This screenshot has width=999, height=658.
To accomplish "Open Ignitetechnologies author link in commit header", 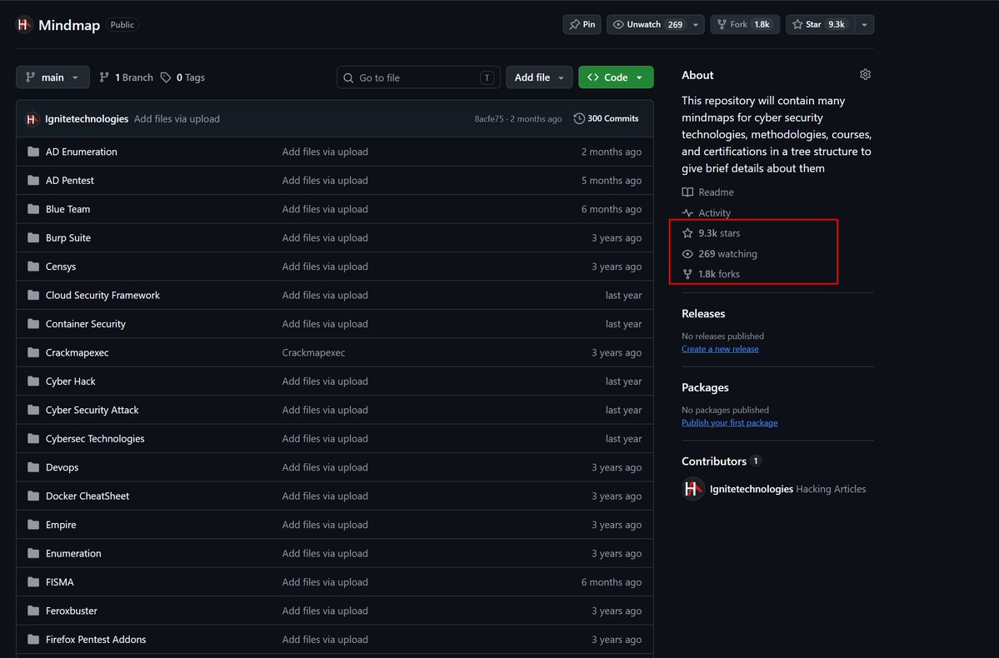I will pos(87,118).
